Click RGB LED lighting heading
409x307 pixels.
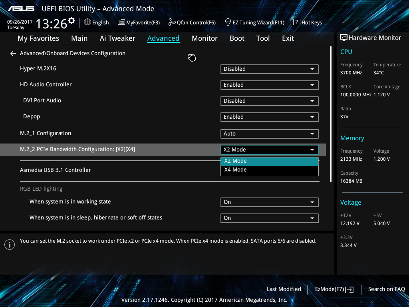pos(41,189)
